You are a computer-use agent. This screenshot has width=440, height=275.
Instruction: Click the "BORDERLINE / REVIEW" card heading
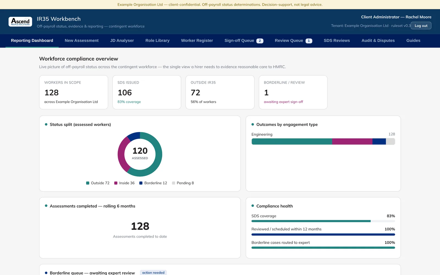pyautogui.click(x=284, y=82)
